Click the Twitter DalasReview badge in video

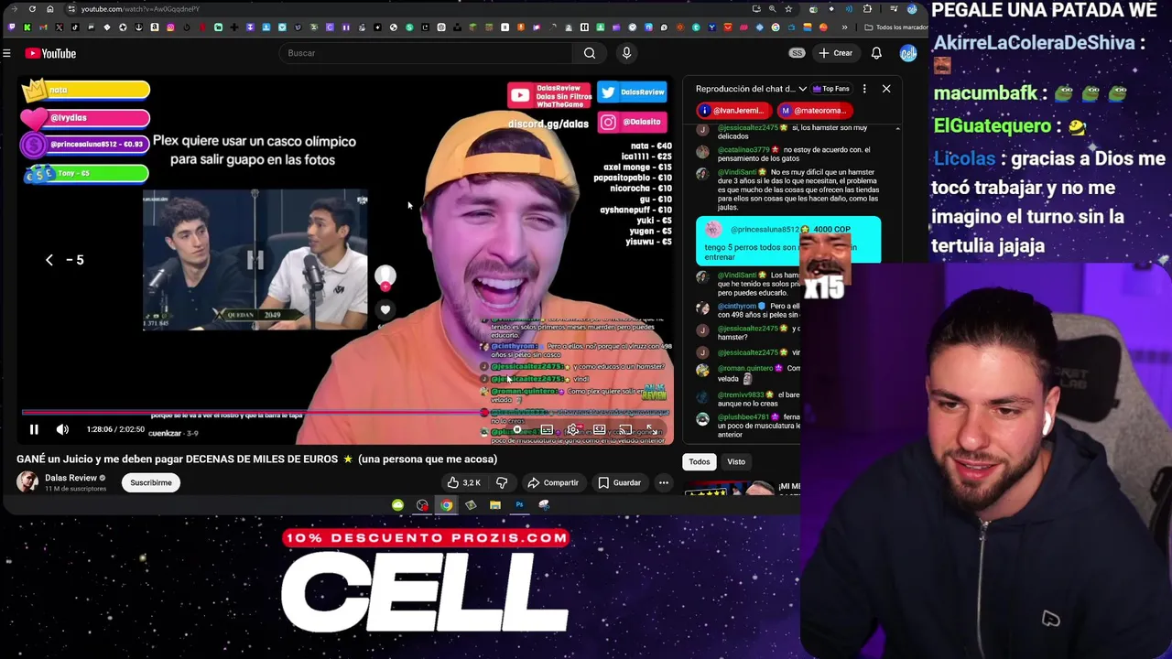coord(633,92)
